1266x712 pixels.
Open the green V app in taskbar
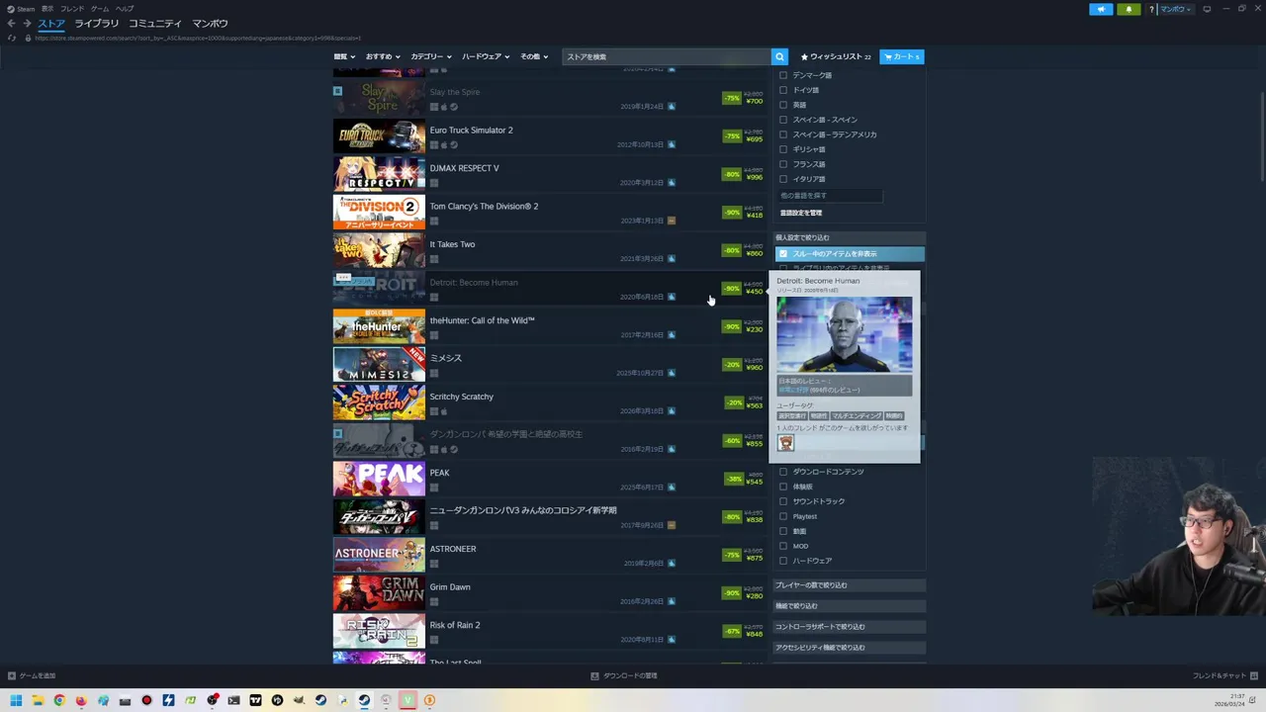(x=407, y=700)
